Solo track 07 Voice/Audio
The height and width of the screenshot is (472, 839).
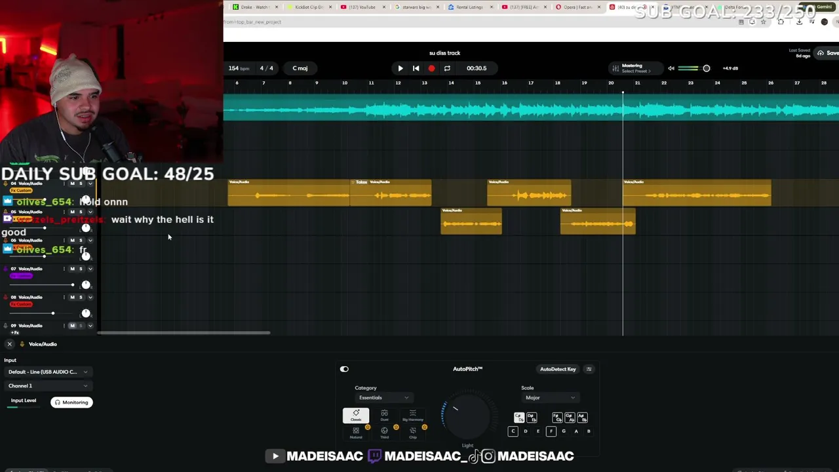pyautogui.click(x=81, y=269)
